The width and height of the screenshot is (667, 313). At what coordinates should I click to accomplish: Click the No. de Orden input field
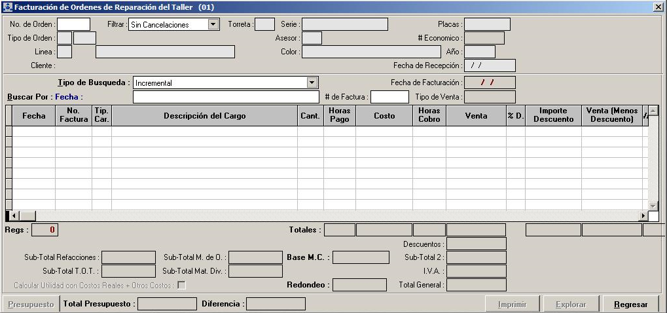click(x=73, y=25)
